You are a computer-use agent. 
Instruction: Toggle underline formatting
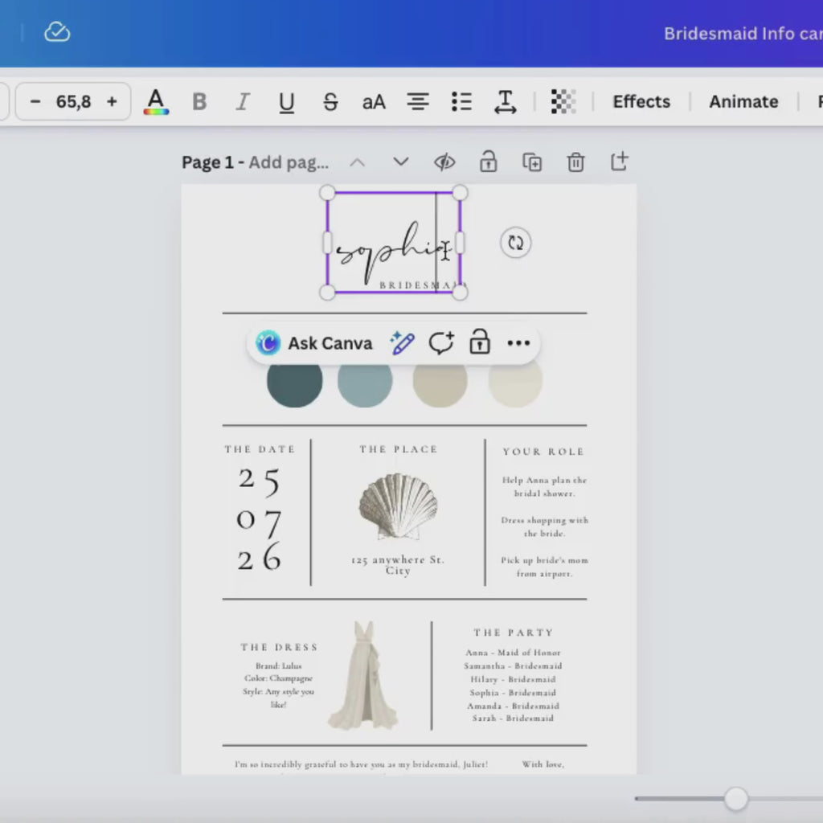tap(287, 102)
